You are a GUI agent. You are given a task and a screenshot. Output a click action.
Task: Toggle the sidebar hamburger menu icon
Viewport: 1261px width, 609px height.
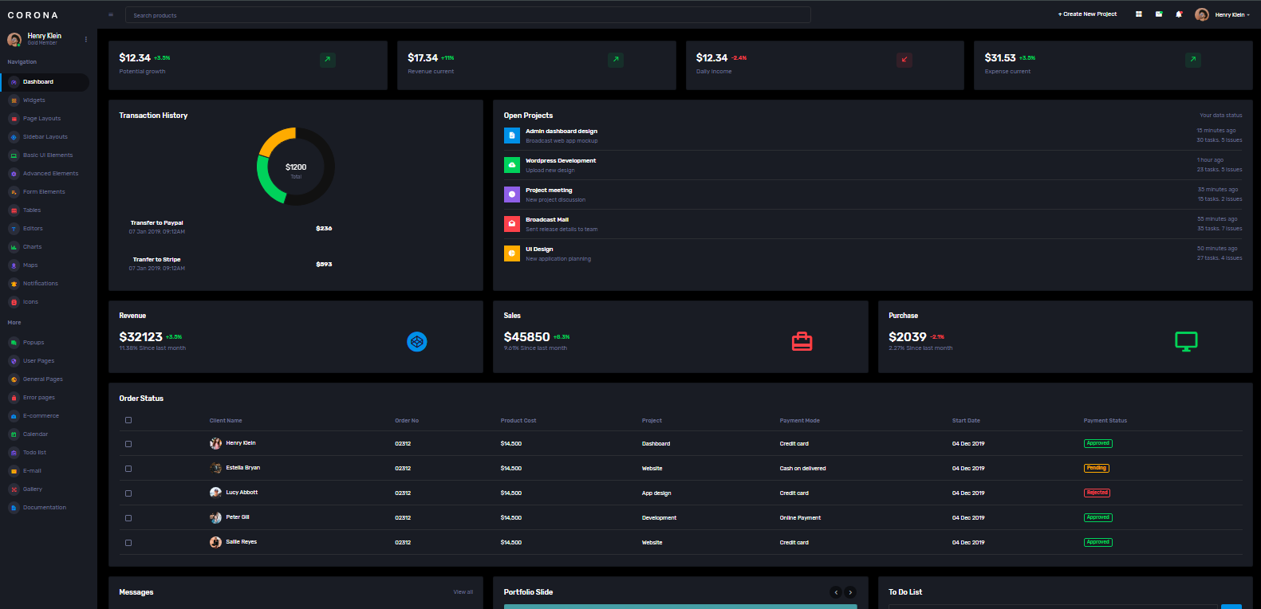point(111,15)
